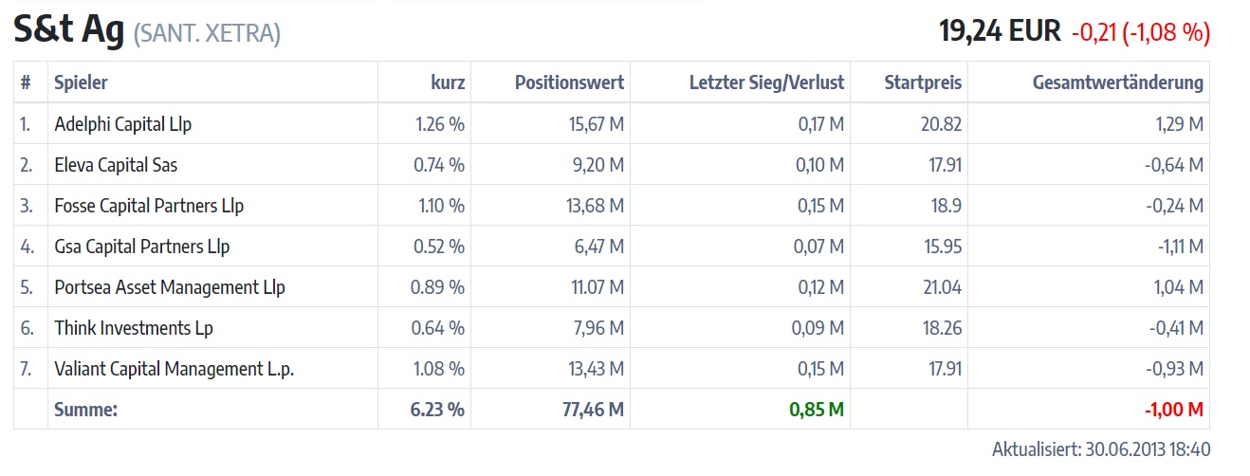
Task: Click the 19,24 EUR share price
Action: (1000, 31)
